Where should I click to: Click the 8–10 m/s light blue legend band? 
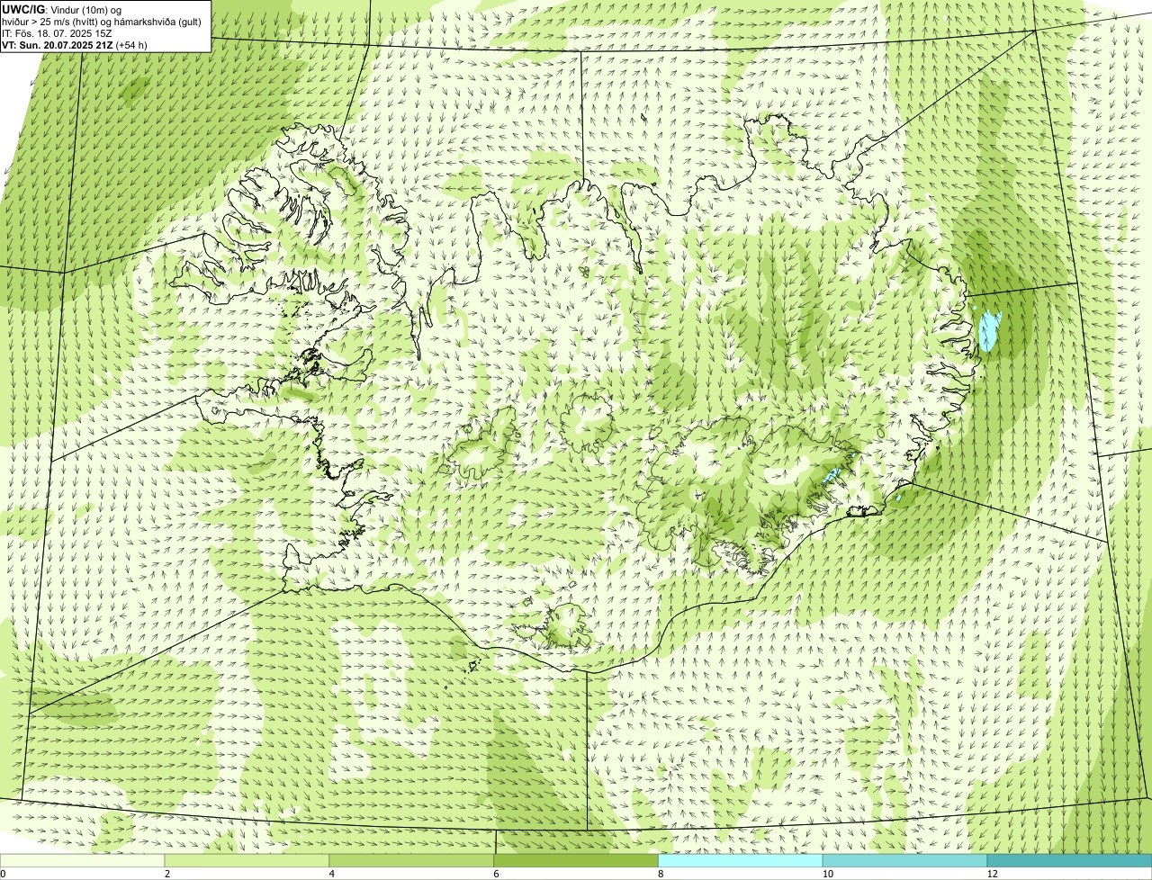[x=742, y=860]
